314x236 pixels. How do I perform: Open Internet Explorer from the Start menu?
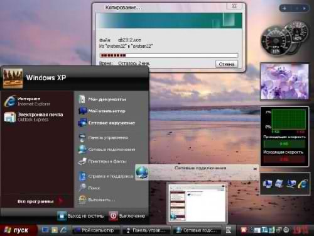click(28, 101)
